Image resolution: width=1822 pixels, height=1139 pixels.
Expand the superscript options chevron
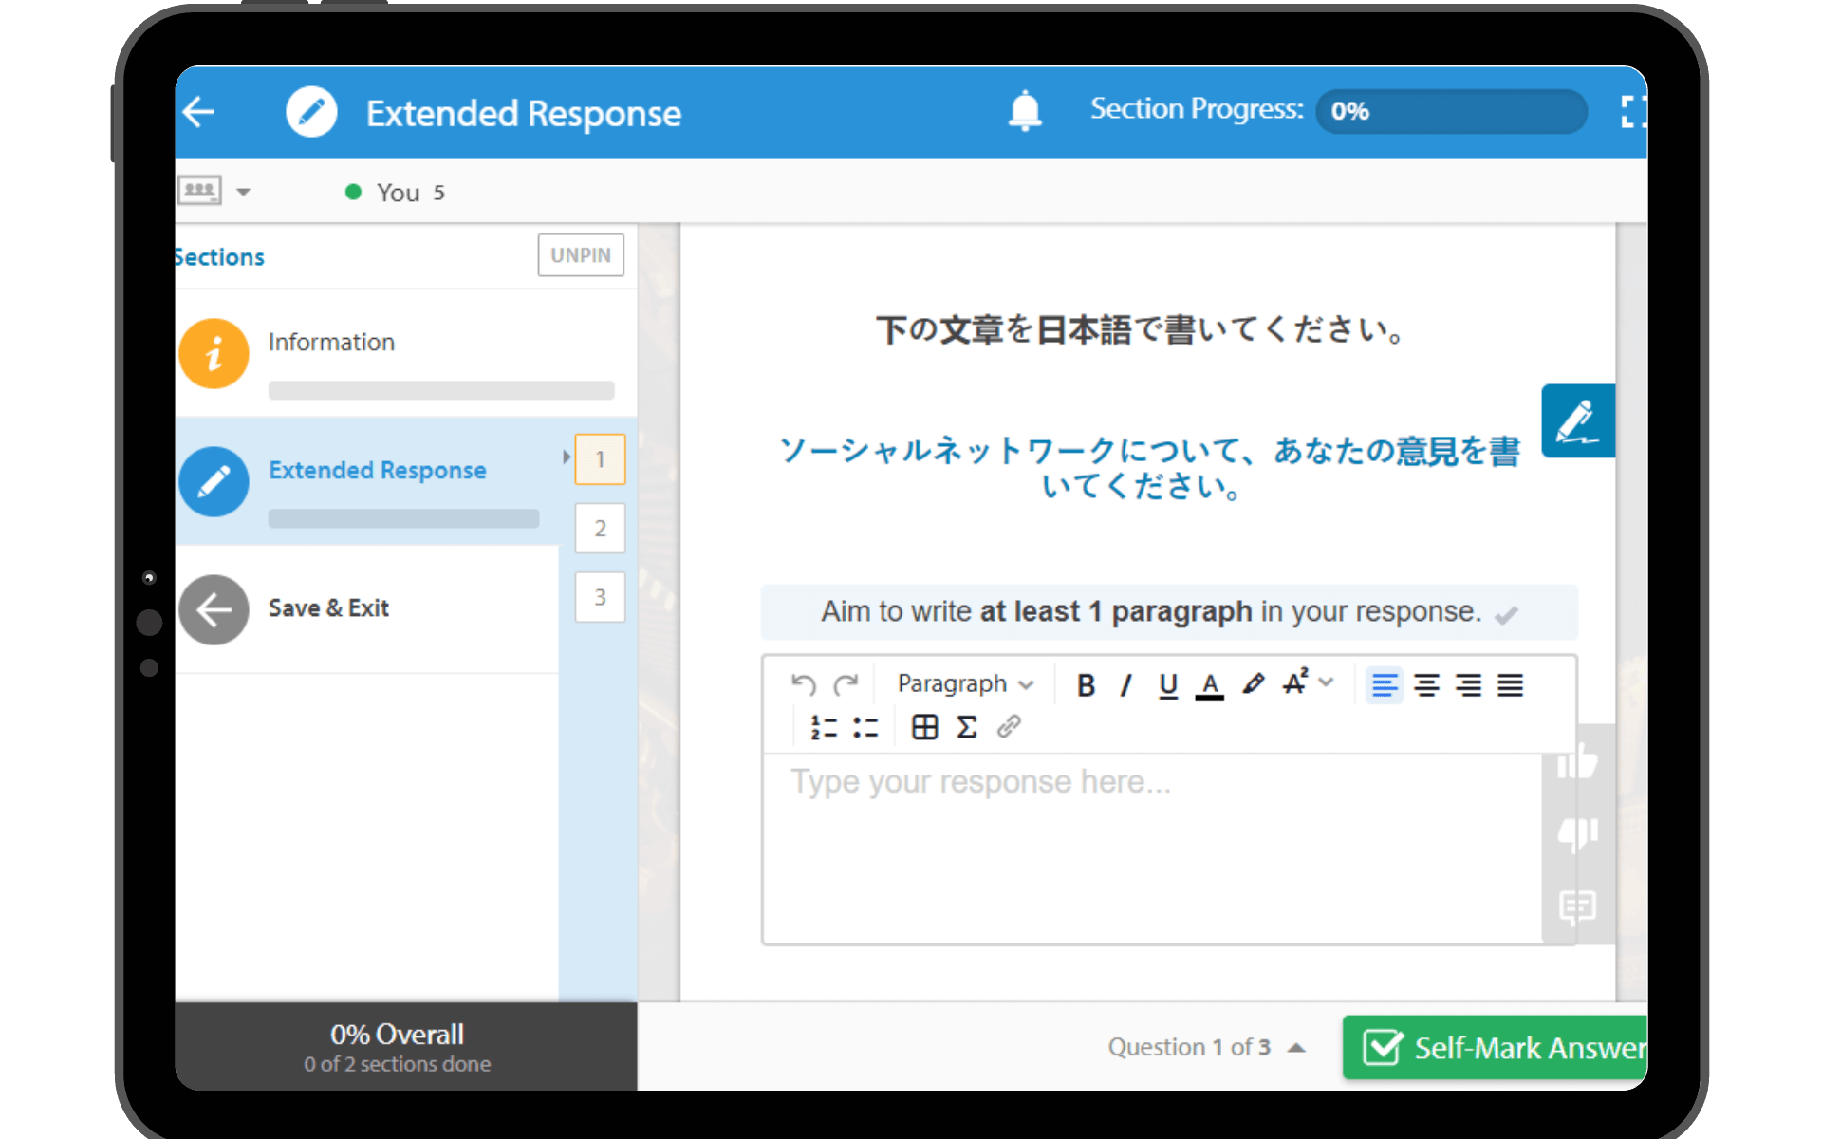[x=1327, y=682]
